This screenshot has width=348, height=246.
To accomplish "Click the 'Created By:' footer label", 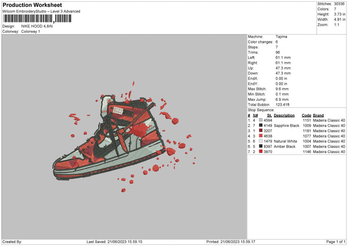I will coord(12,241).
